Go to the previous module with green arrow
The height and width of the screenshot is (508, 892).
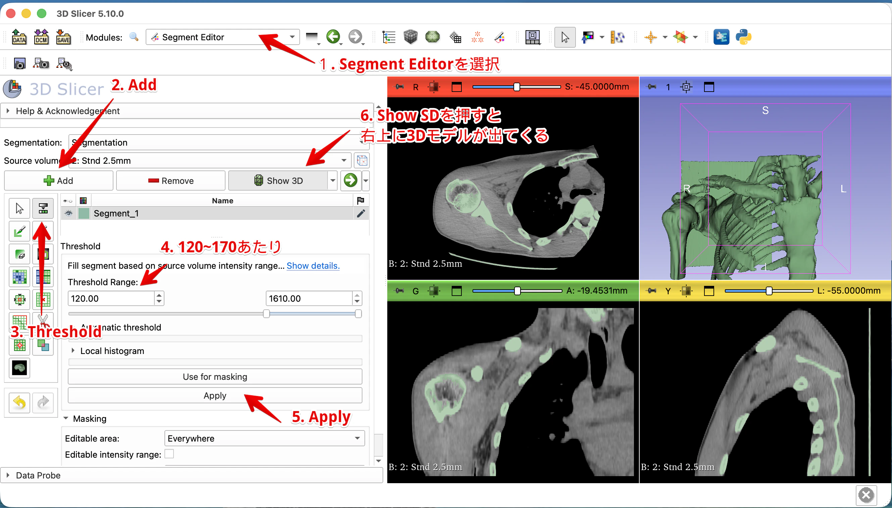(x=333, y=37)
